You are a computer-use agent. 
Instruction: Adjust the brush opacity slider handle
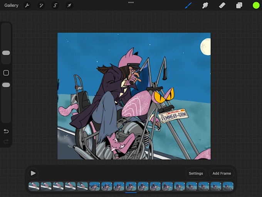tap(6, 85)
